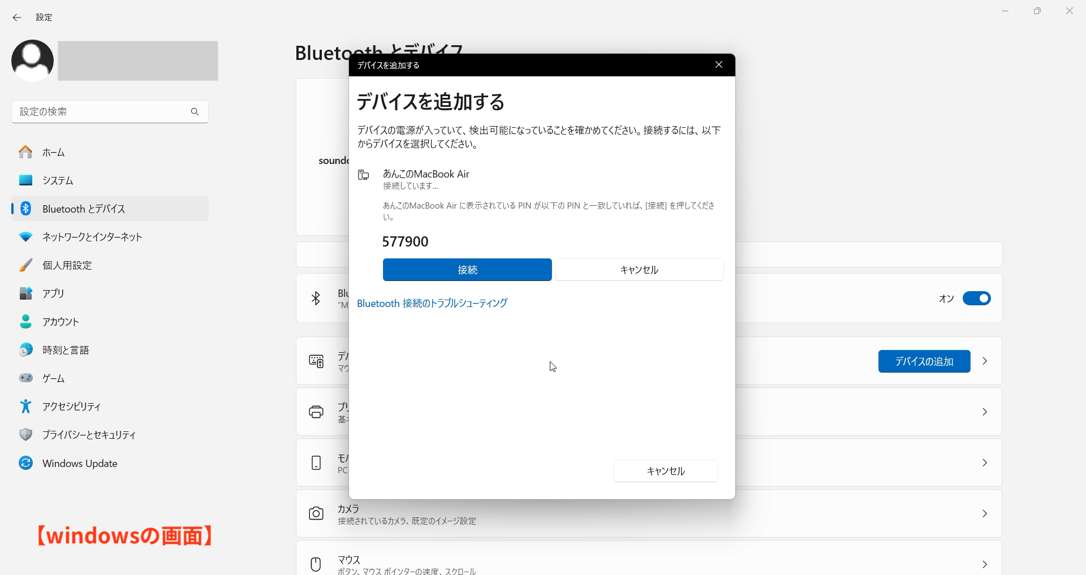
Task: Open アクセシビリティ settings page
Action: pyautogui.click(x=110, y=407)
